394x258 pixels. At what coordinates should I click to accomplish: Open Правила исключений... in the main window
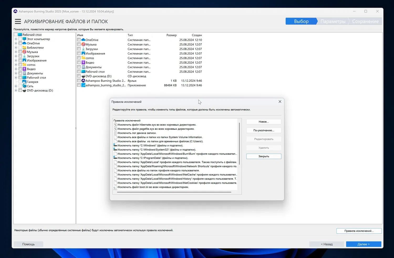tap(359, 231)
